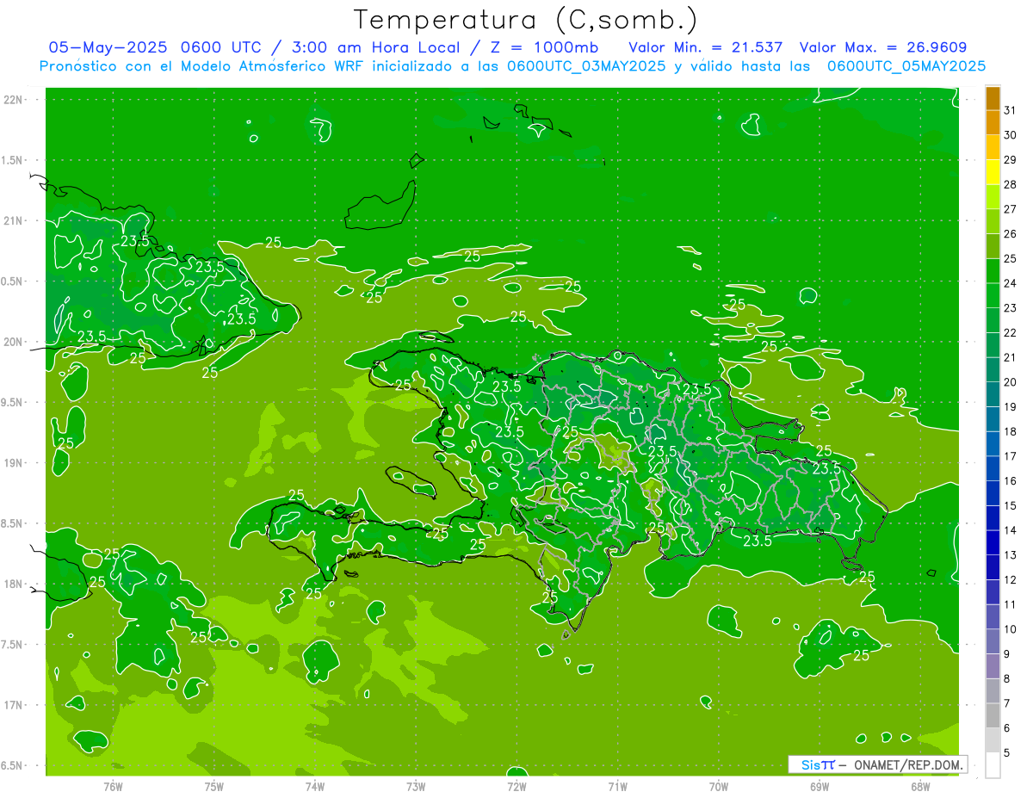
Task: Click the '5' colorbar scale label
Action: [x=1007, y=753]
